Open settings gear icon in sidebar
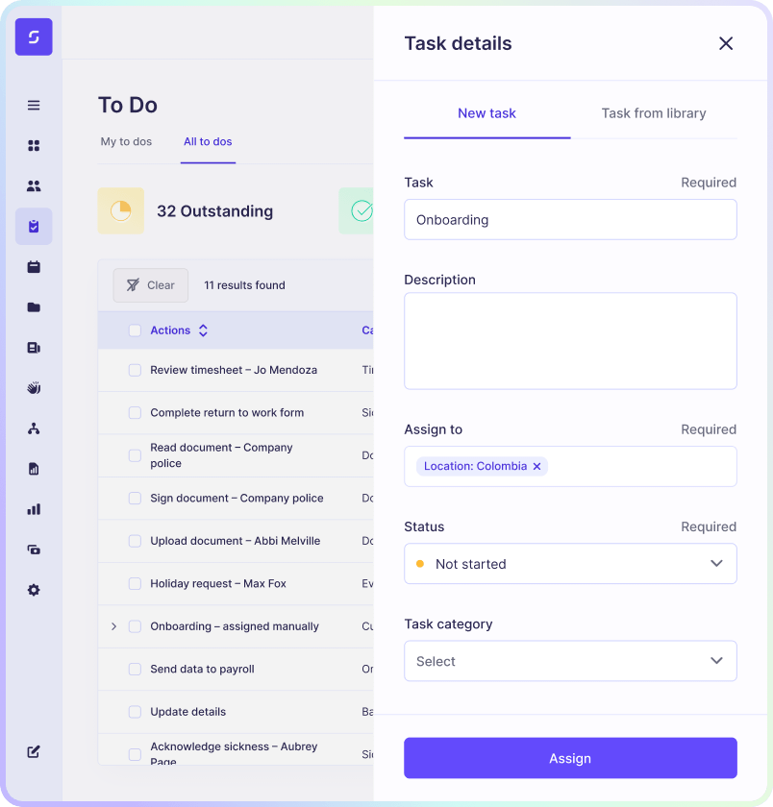Viewport: 773px width, 807px height. (34, 590)
